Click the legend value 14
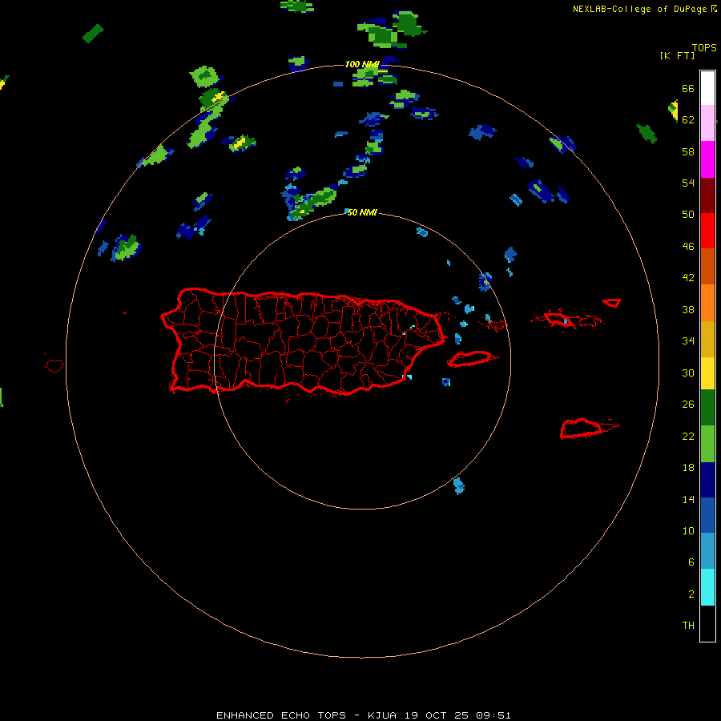The width and height of the screenshot is (721, 721). [x=688, y=499]
